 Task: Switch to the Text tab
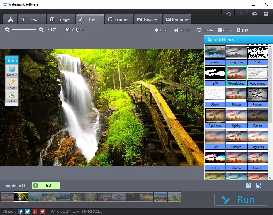tap(32, 19)
